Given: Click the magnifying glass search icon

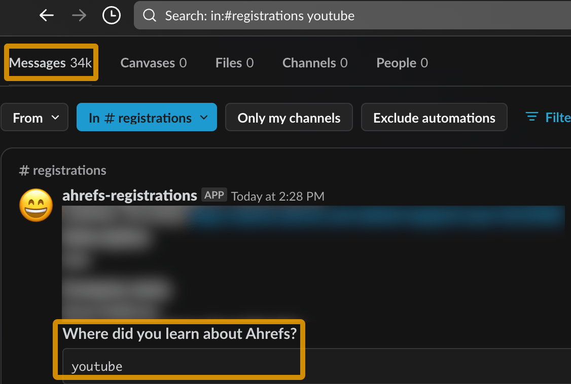Looking at the screenshot, I should click(149, 15).
